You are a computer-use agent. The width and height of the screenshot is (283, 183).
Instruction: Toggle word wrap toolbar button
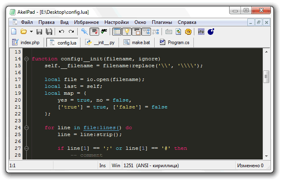coord(94,32)
